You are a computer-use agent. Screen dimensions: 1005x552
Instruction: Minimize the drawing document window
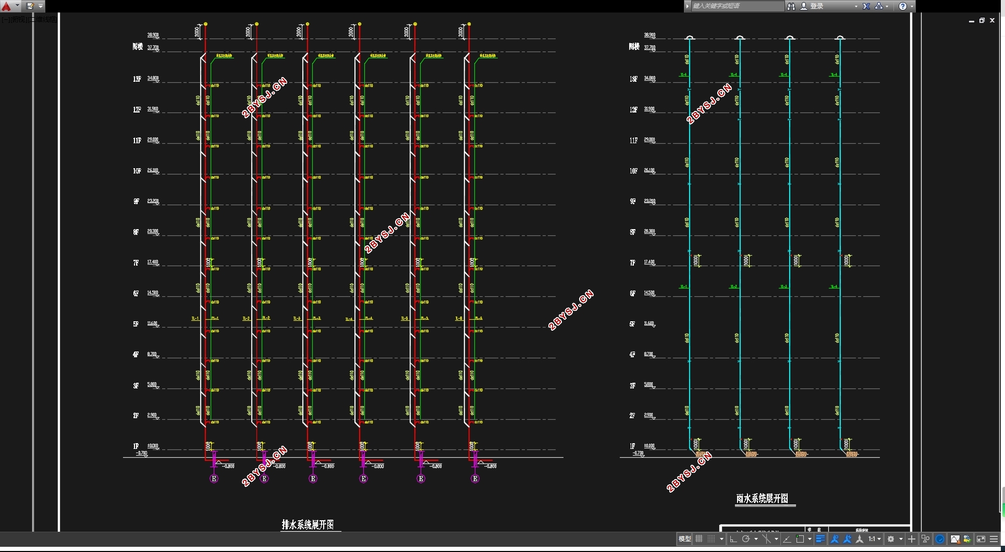pyautogui.click(x=972, y=21)
